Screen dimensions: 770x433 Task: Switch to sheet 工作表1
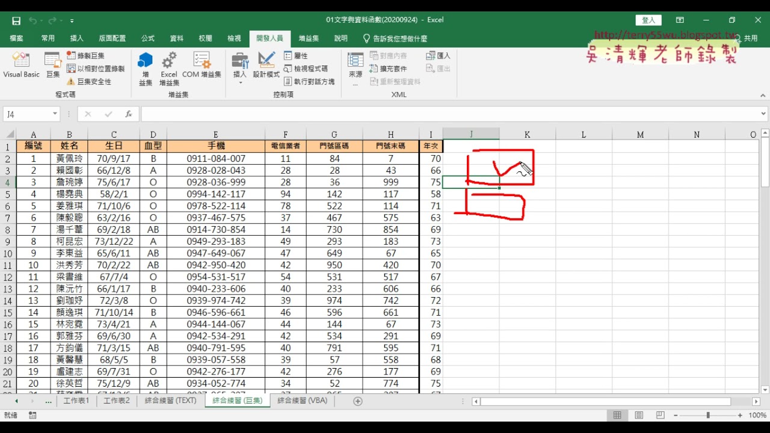pos(76,401)
